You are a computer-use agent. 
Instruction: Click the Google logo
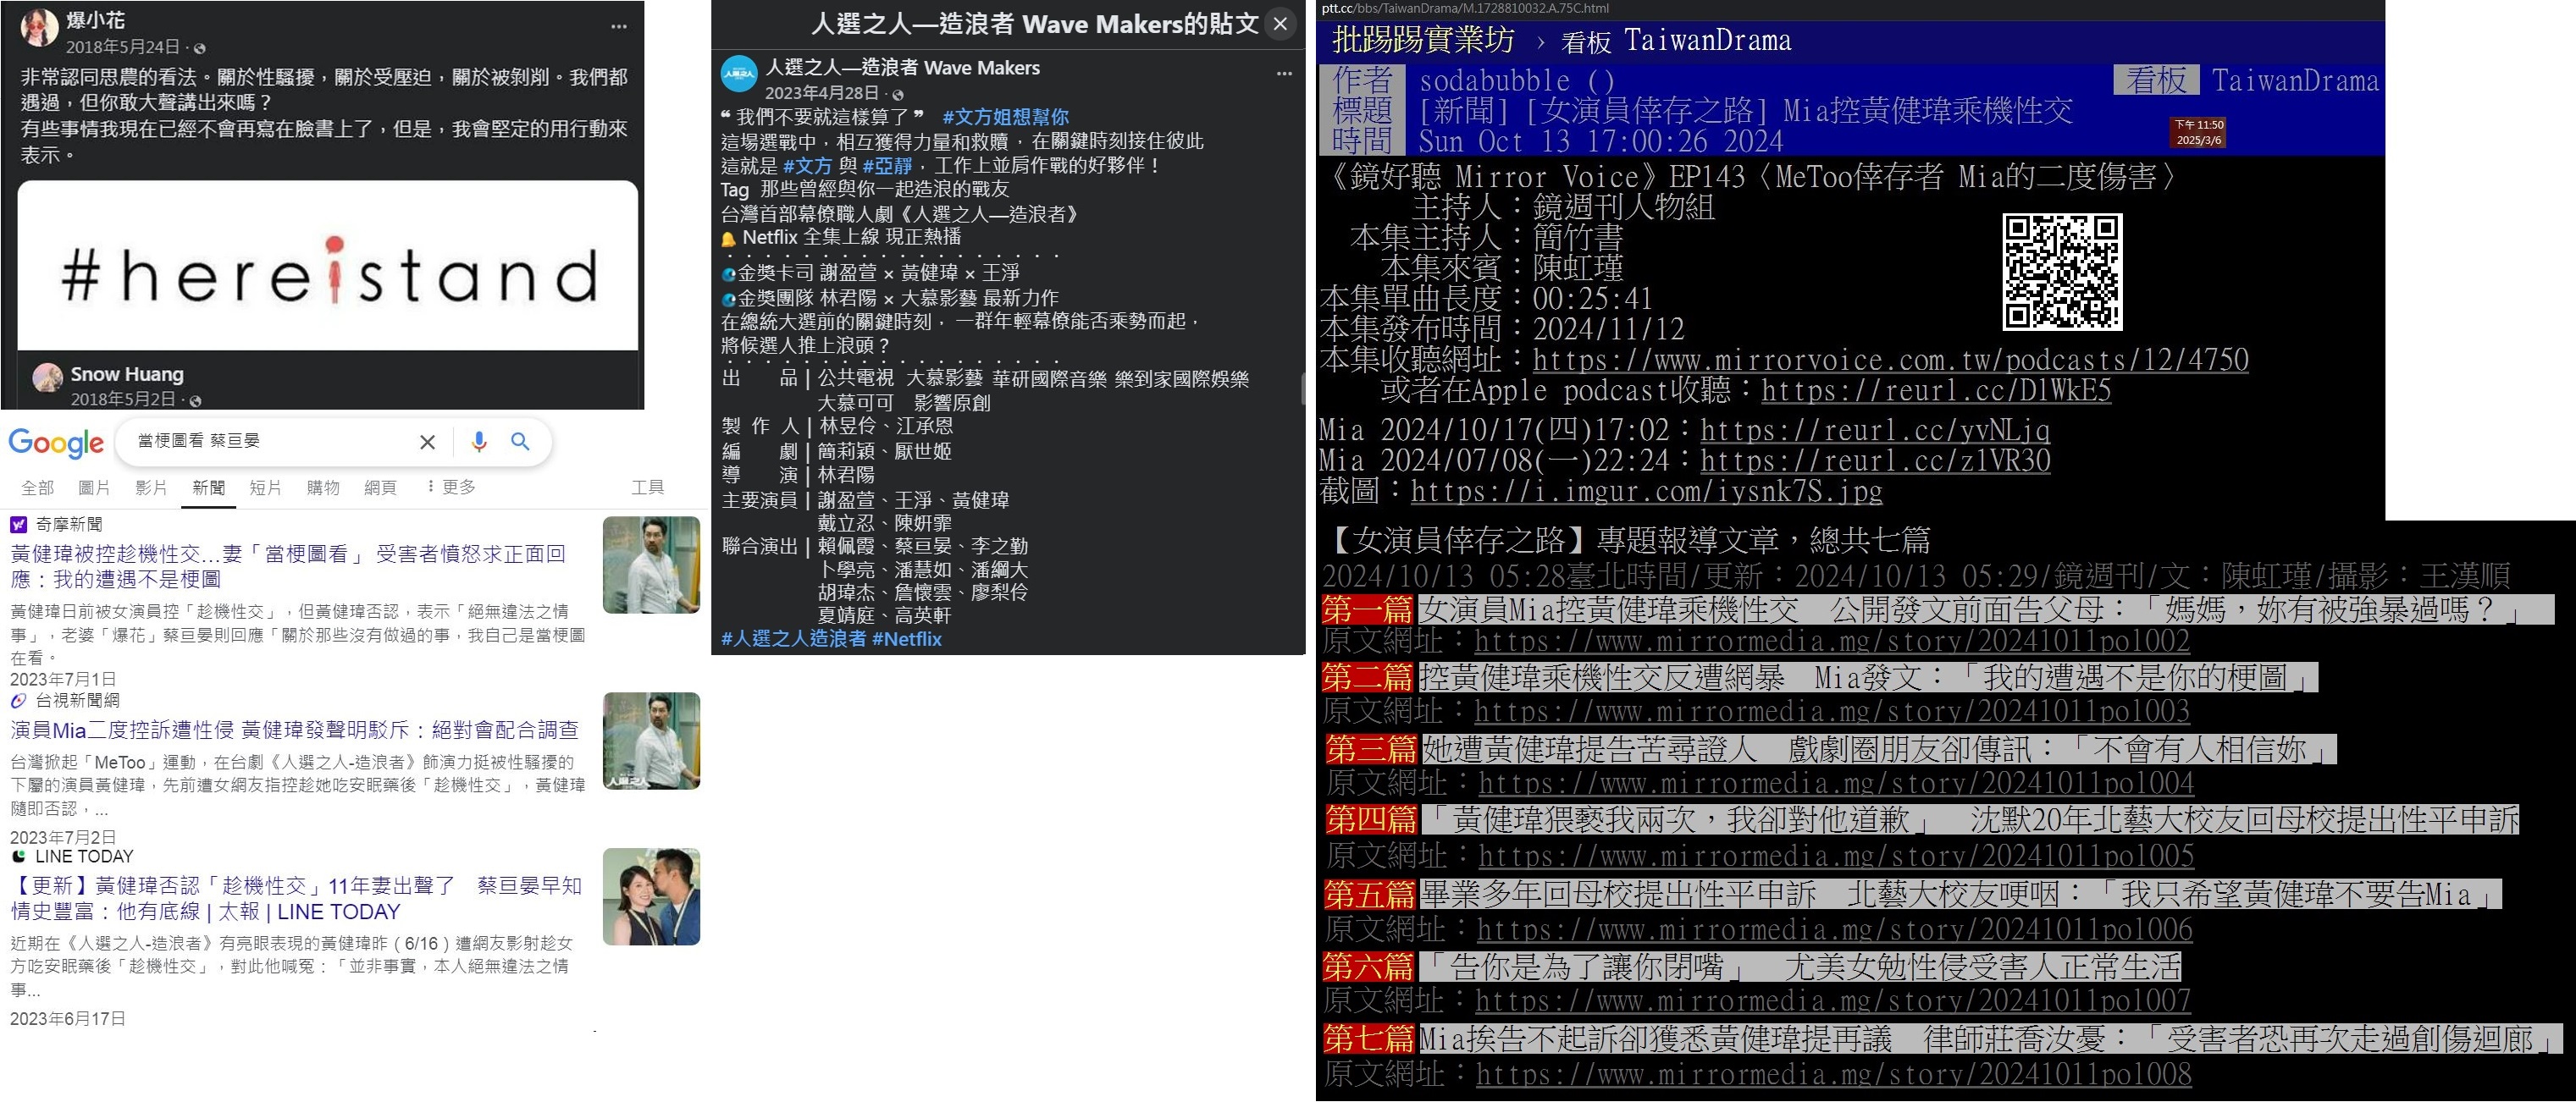[56, 443]
